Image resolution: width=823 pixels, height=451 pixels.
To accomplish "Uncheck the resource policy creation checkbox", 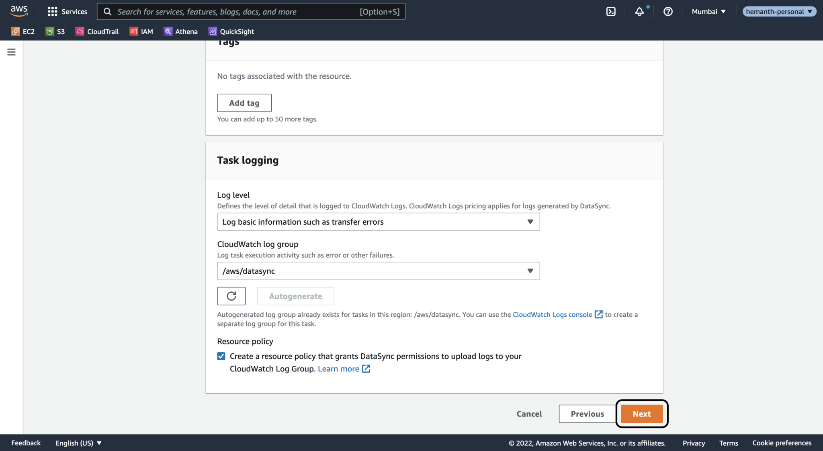I will click(x=221, y=356).
